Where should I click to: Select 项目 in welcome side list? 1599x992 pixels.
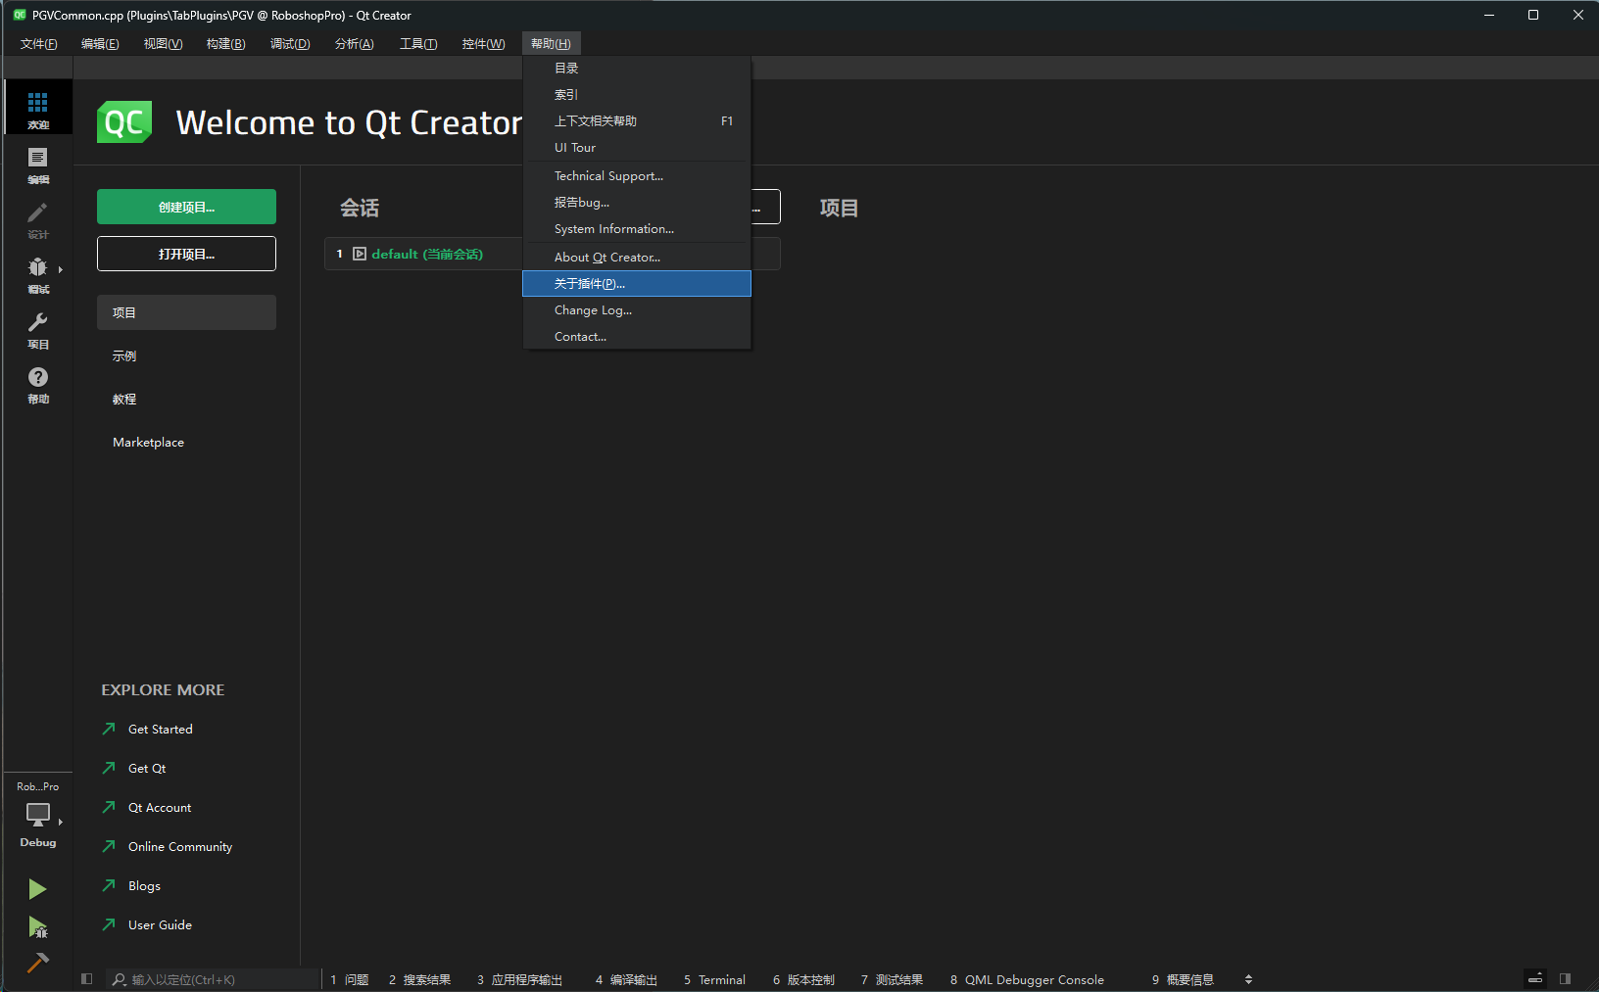(186, 312)
